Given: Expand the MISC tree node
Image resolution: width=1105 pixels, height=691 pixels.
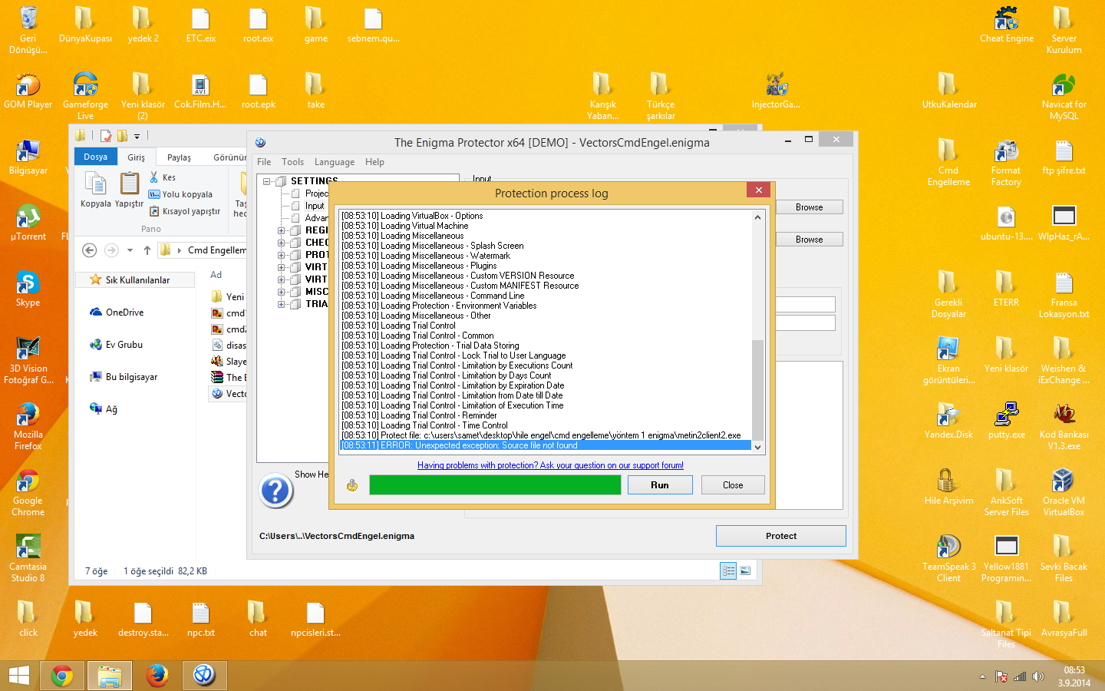Looking at the screenshot, I should click(x=282, y=292).
